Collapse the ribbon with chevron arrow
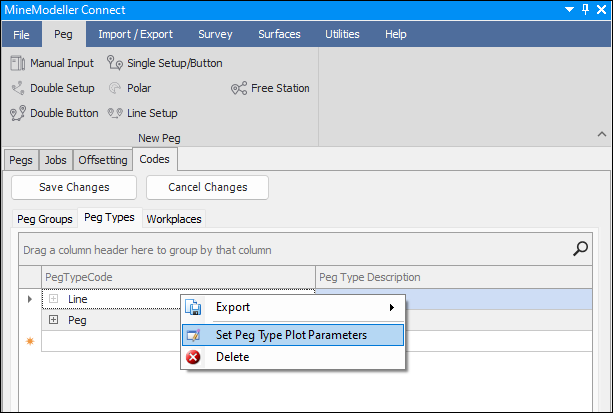The image size is (613, 413). click(600, 134)
